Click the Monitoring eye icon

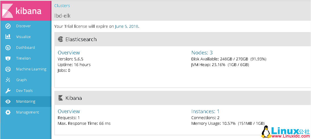(x=8, y=102)
